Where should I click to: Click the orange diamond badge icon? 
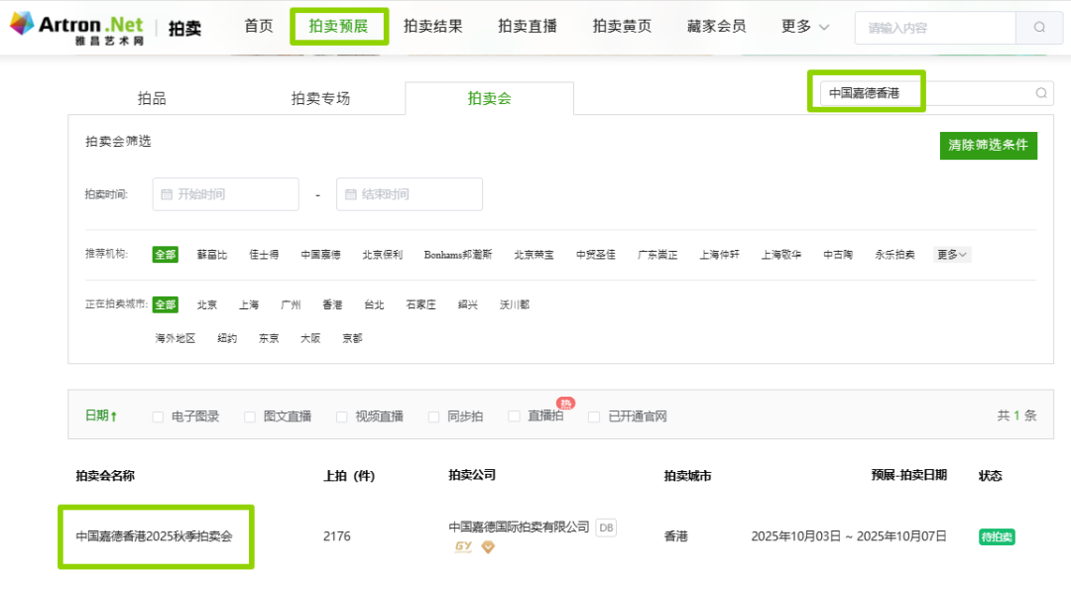[488, 546]
